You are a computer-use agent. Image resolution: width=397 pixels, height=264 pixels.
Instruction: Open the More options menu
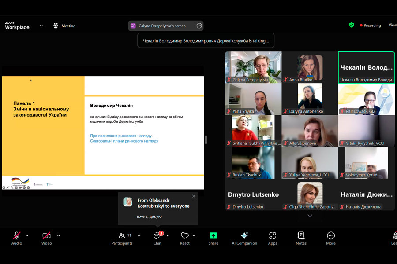click(x=331, y=238)
